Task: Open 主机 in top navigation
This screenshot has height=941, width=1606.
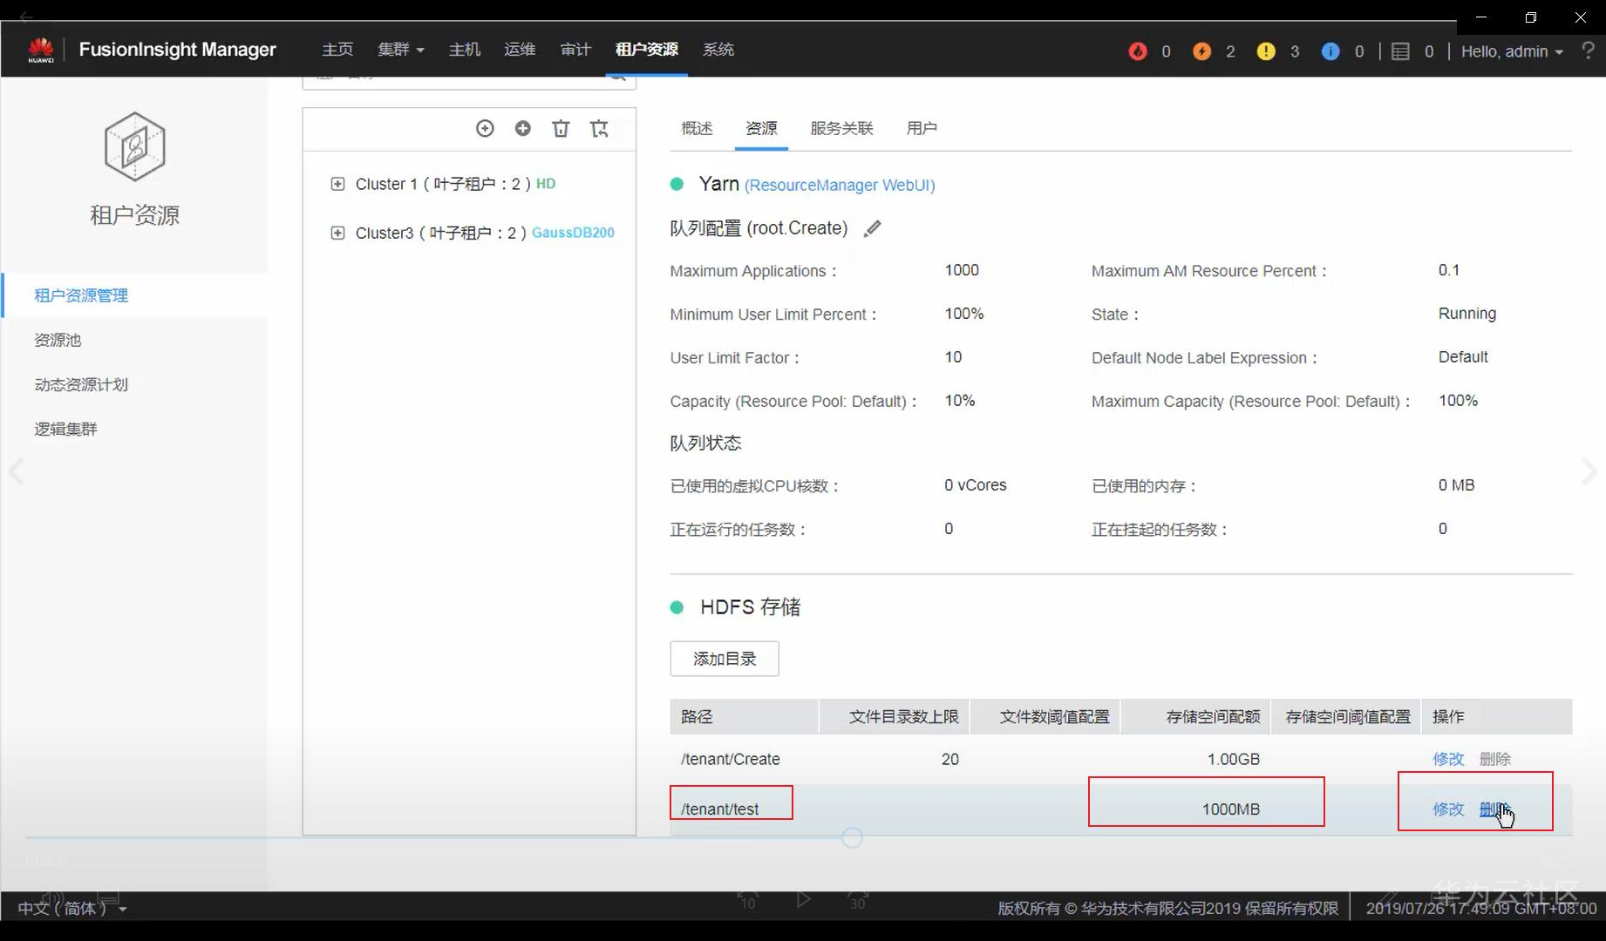Action: point(465,50)
